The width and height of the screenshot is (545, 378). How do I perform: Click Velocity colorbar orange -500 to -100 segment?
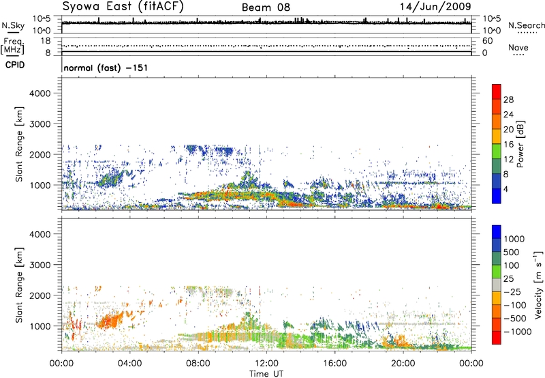click(497, 311)
